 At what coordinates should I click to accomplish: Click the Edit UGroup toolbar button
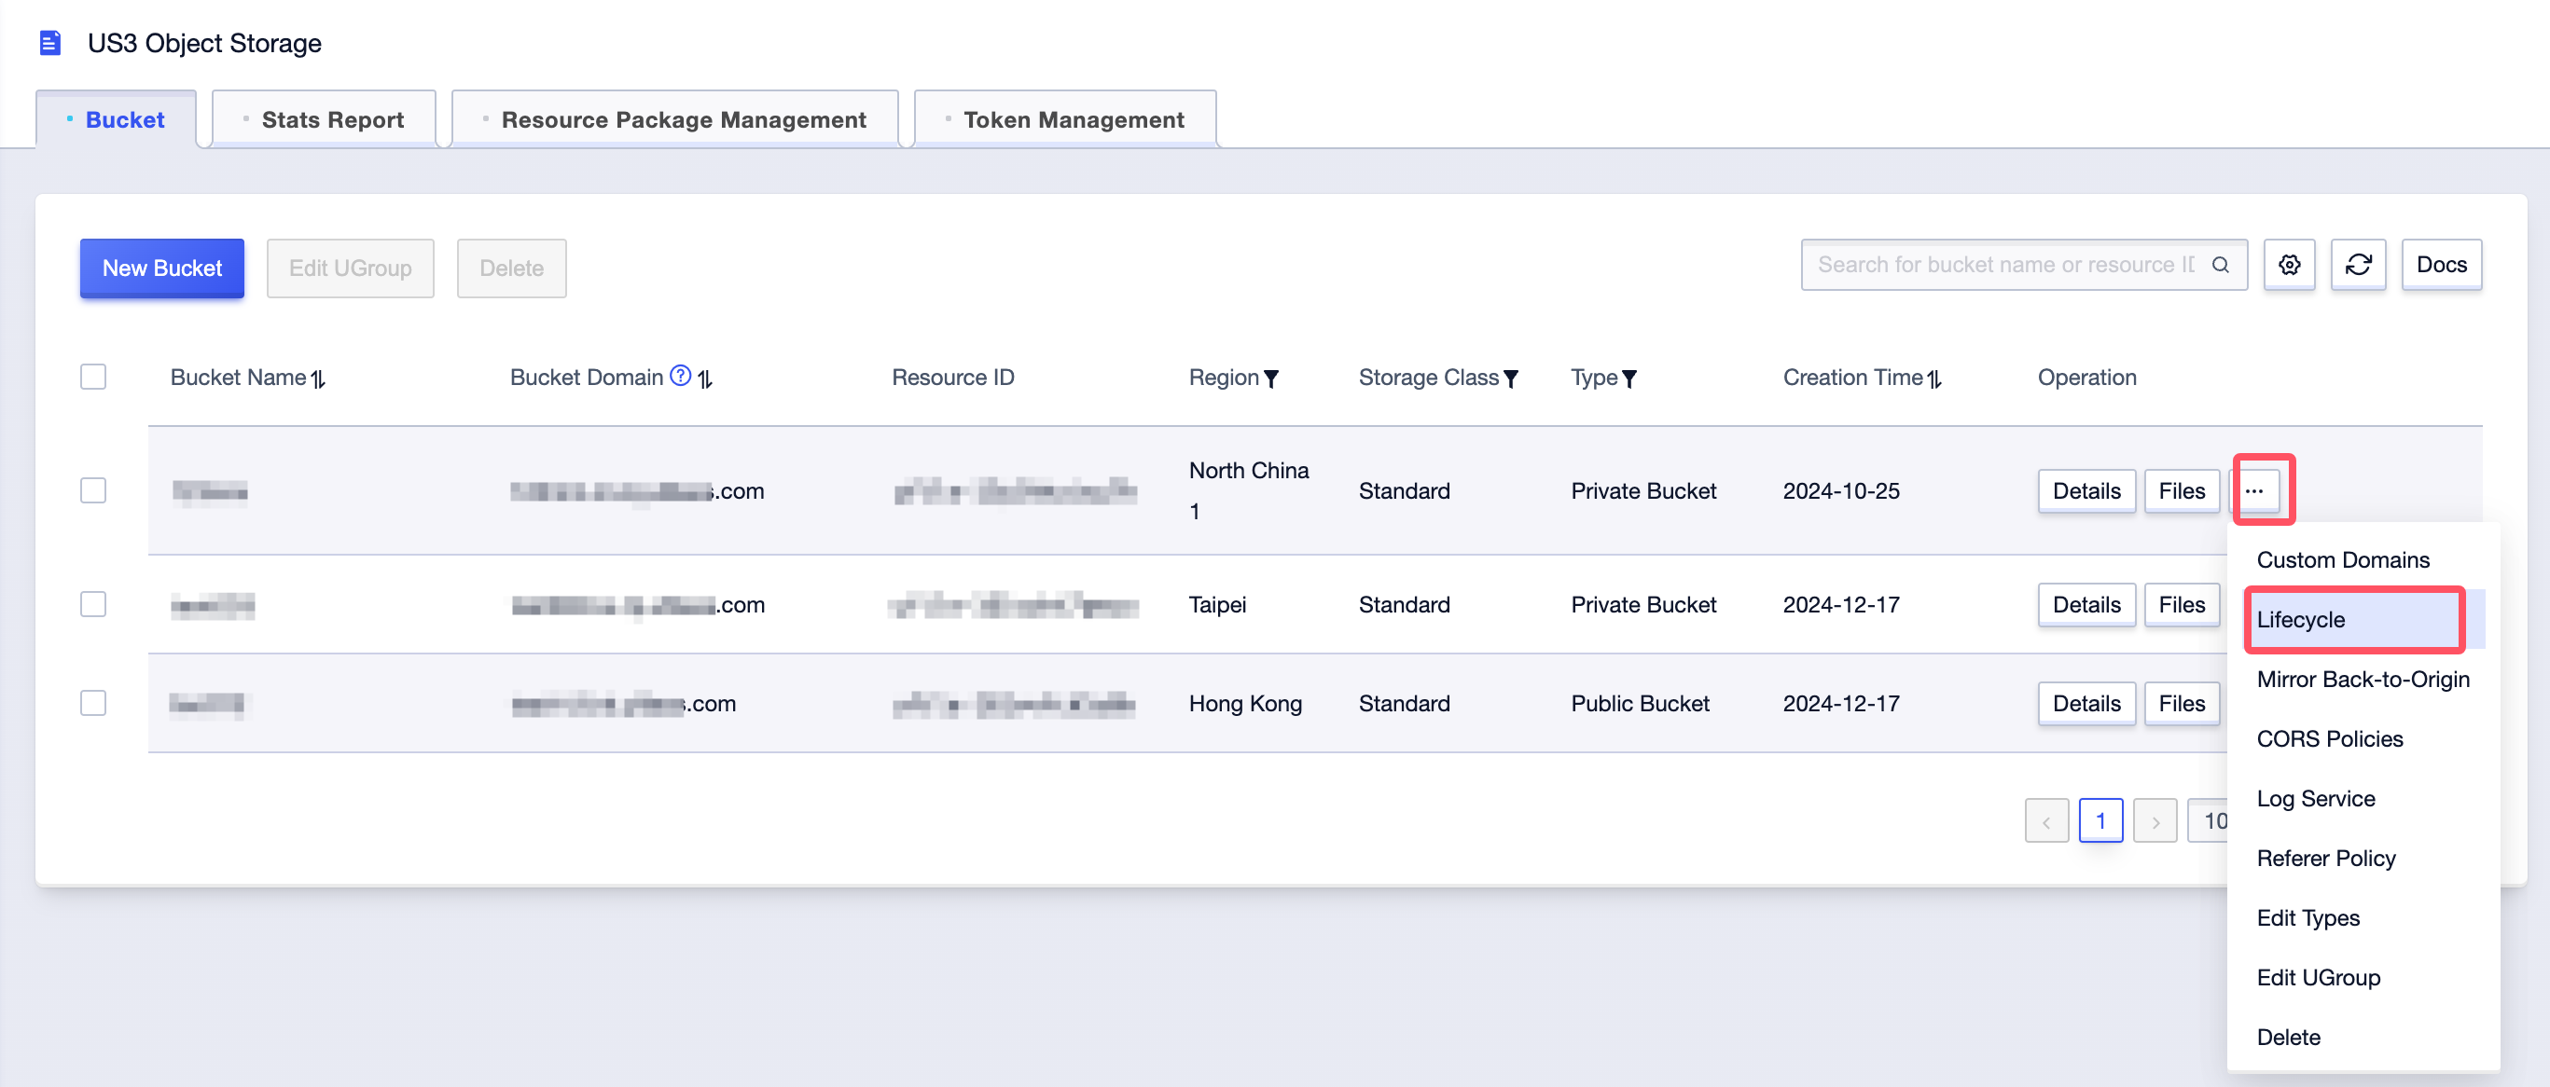[x=351, y=268]
